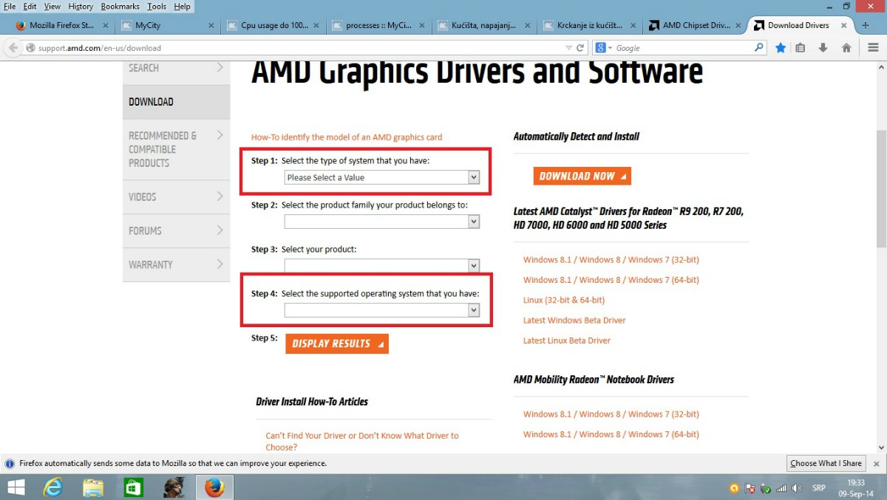This screenshot has height=500, width=887.
Task: Switch to the Cpu usage do 100 tab
Action: (x=273, y=25)
